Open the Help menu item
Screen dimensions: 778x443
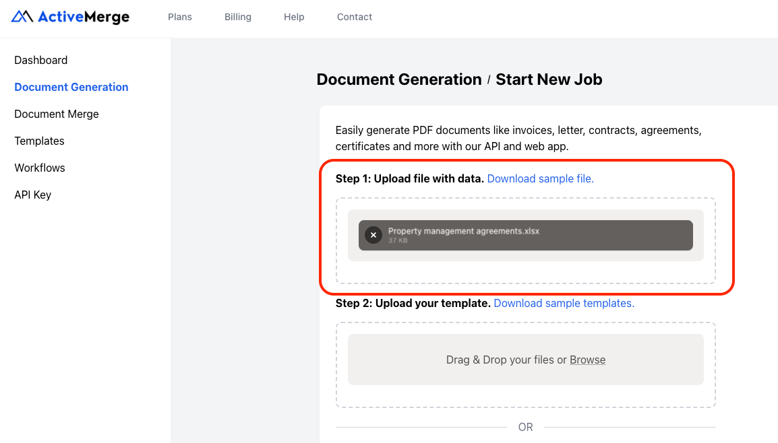click(x=294, y=17)
